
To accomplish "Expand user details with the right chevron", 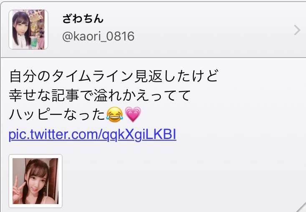I will pyautogui.click(x=297, y=30).
